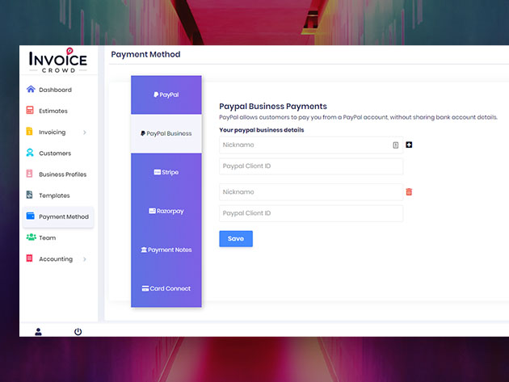Image resolution: width=509 pixels, height=382 pixels.
Task: Focus the second Nickname field
Action: point(311,192)
